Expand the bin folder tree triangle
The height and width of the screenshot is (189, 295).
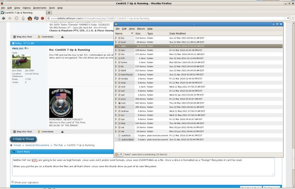point(116,38)
